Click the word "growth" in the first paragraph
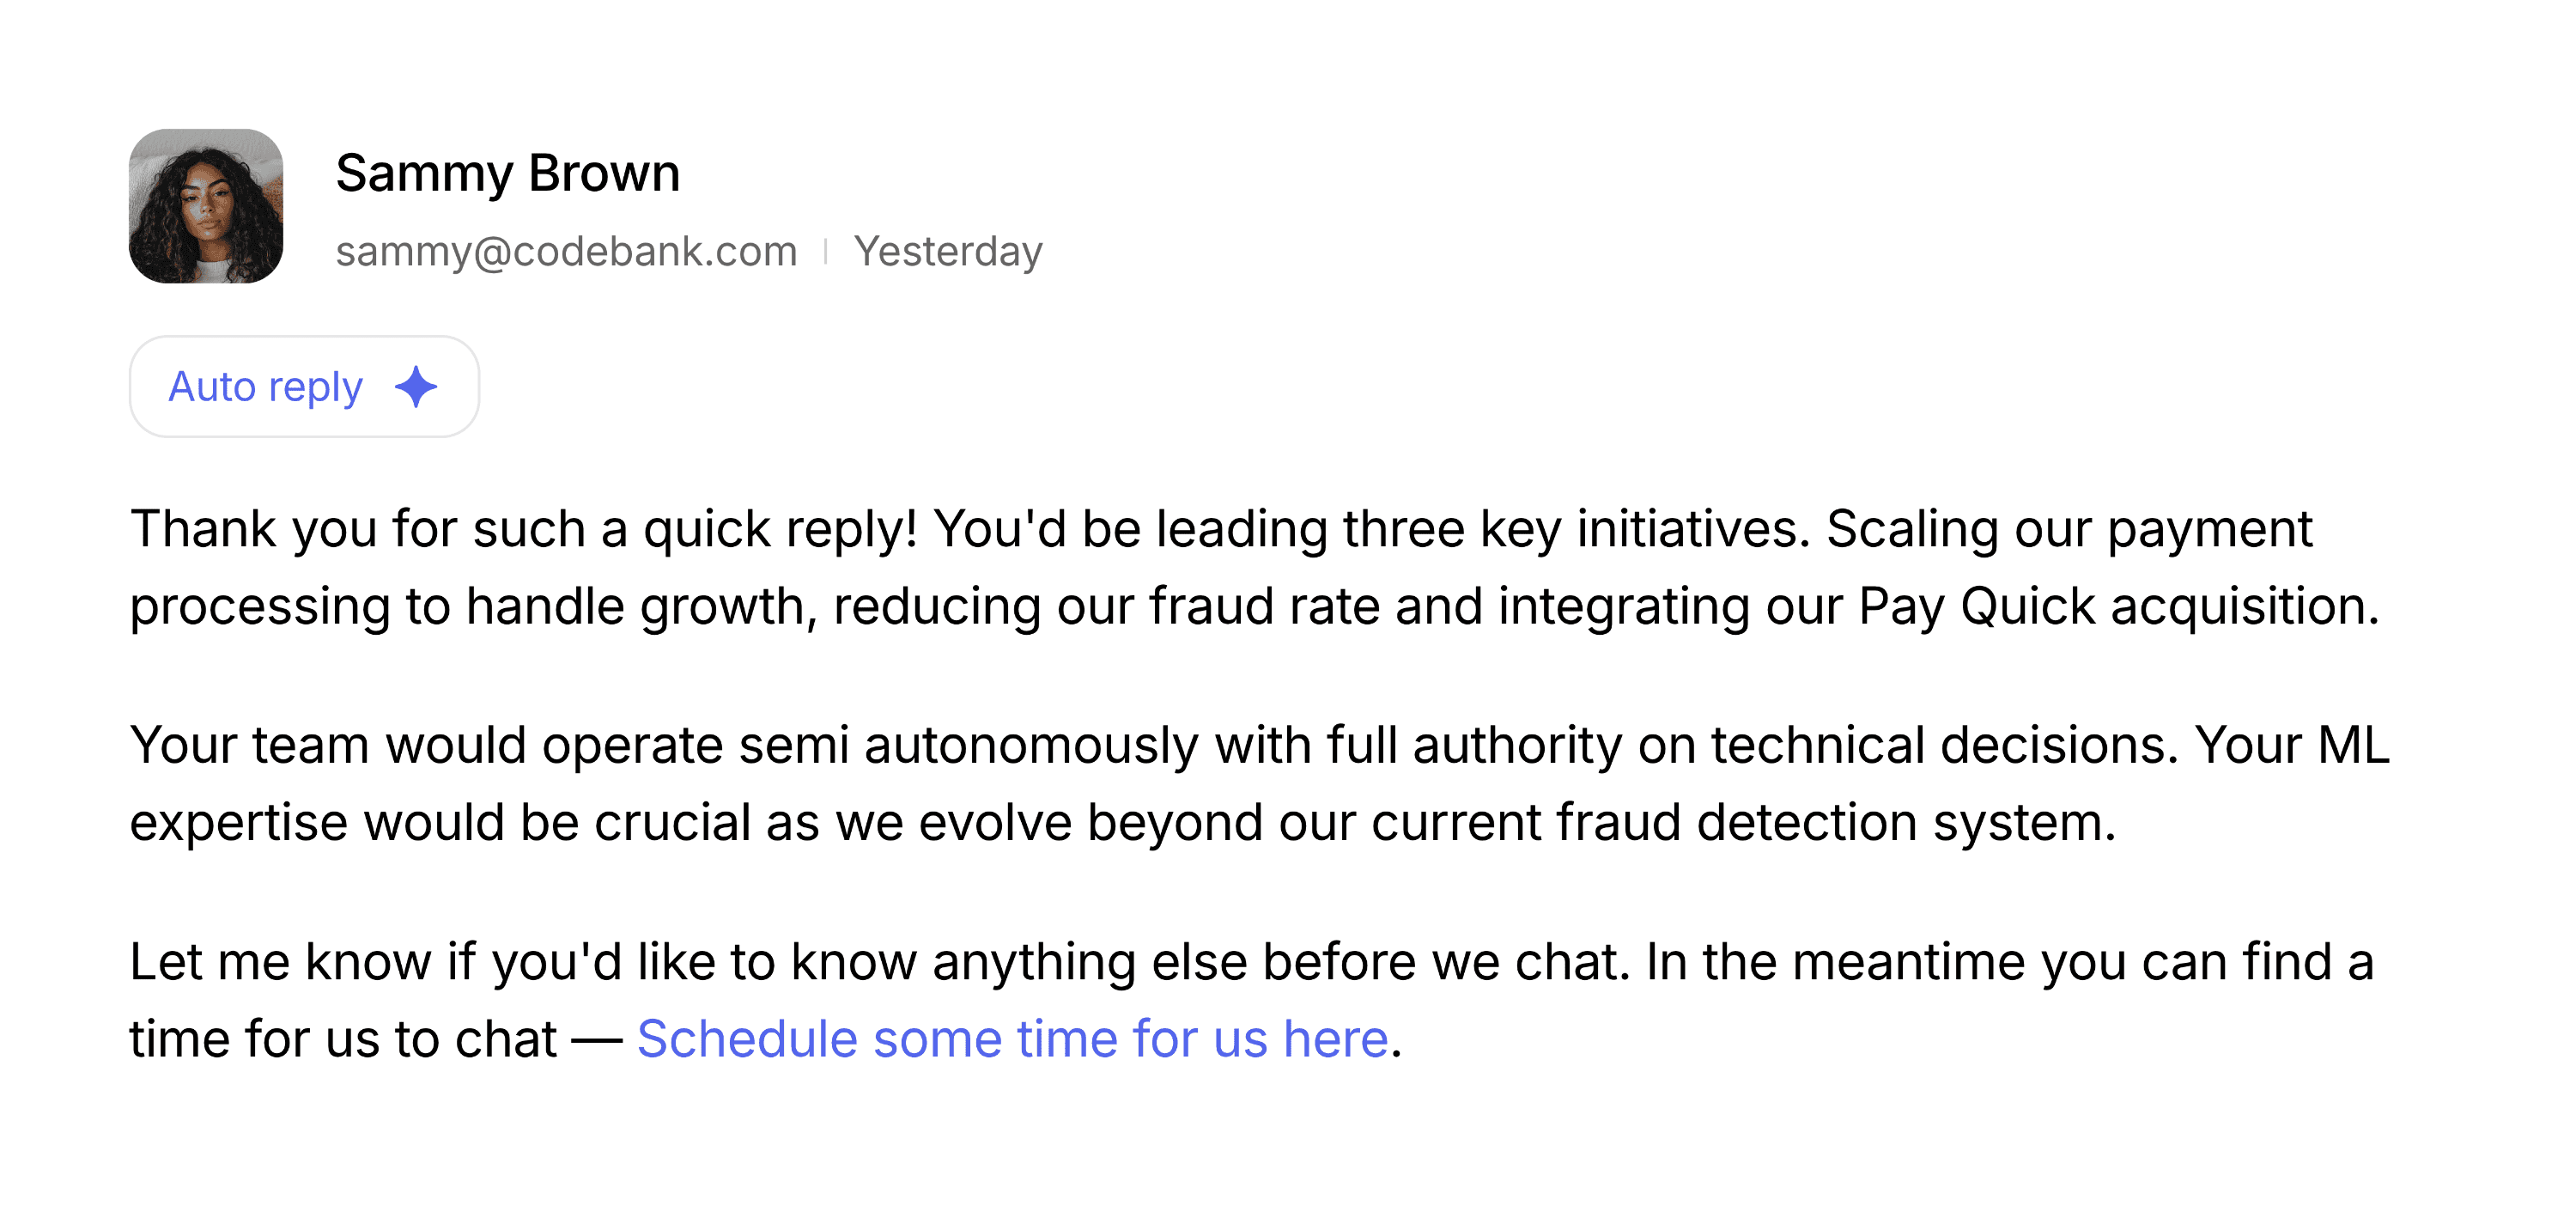The image size is (2576, 1206). click(729, 606)
